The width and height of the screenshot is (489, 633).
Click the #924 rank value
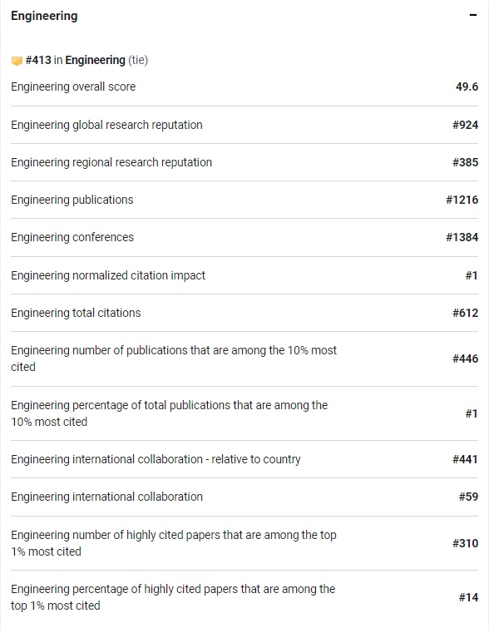tap(465, 125)
